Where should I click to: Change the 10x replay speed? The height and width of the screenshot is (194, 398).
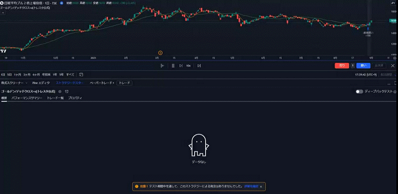[x=188, y=66]
